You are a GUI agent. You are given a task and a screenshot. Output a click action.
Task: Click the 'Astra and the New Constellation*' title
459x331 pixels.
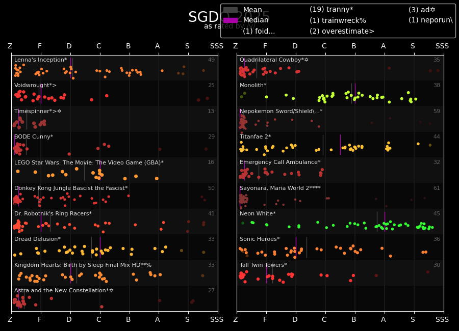coord(64,290)
